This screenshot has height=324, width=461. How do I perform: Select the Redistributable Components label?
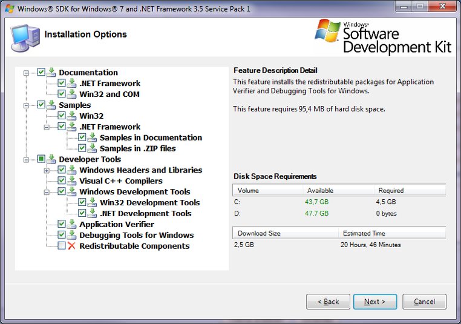click(x=134, y=246)
